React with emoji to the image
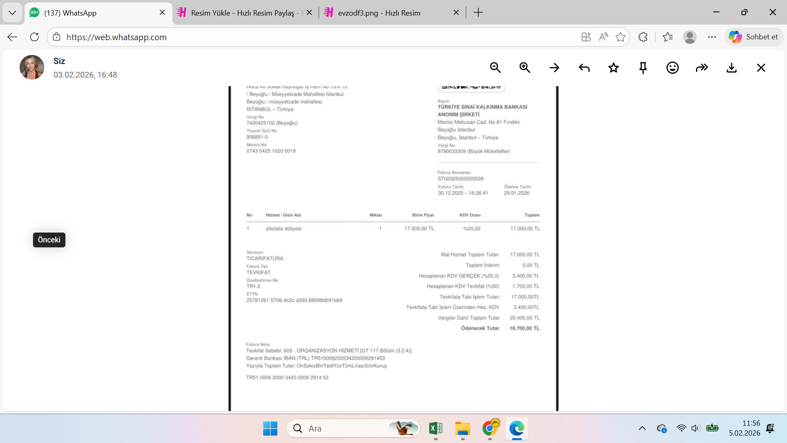 click(673, 68)
